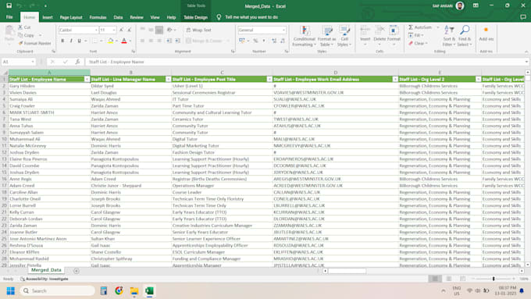Screen dimensions: 531x299
Task: Click the Delete cells icon
Action: click(380, 30)
